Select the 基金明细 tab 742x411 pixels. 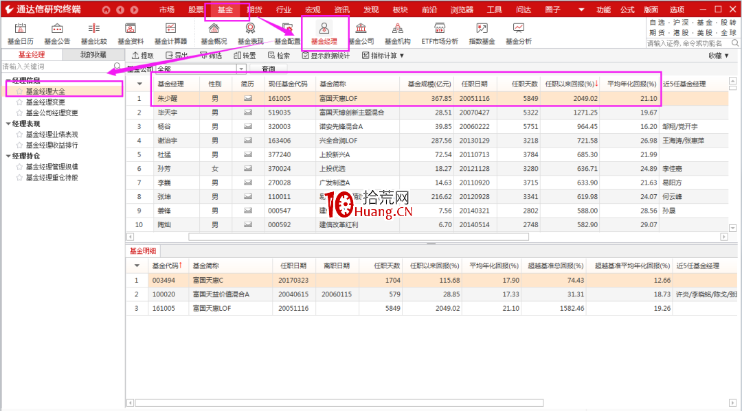143,251
